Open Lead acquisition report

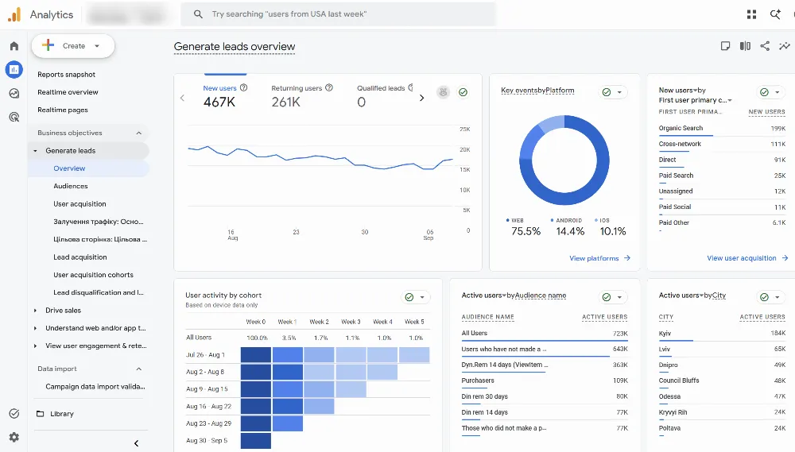coord(80,257)
